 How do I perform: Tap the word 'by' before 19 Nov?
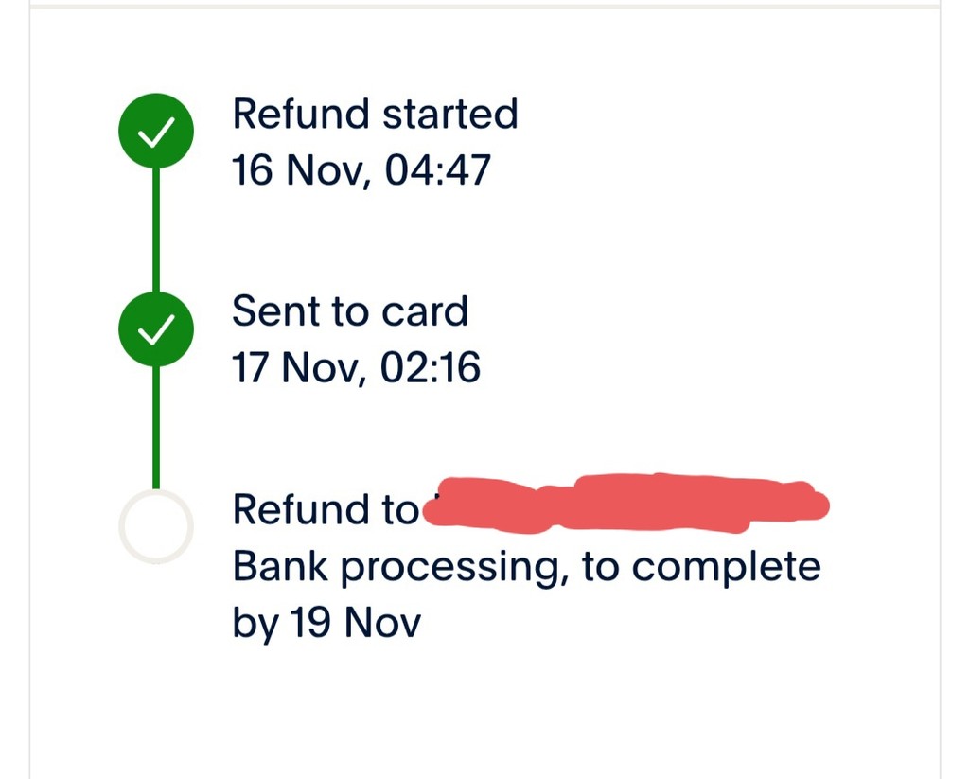[255, 625]
